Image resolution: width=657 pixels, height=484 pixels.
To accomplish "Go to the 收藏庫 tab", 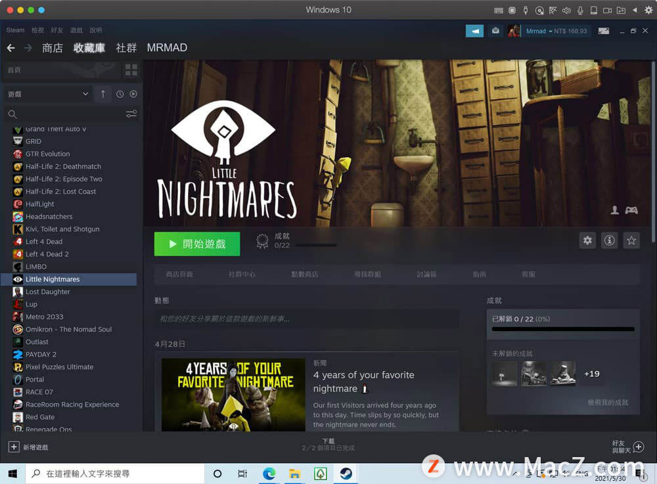I will tap(89, 48).
